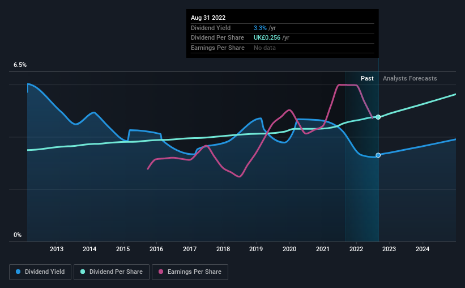The image size is (465, 288).
Task: Click the teal Dividend Per Share legend dot
Action: click(x=83, y=272)
